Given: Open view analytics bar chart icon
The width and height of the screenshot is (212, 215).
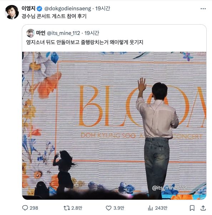Looking at the screenshot, I should [150, 208].
